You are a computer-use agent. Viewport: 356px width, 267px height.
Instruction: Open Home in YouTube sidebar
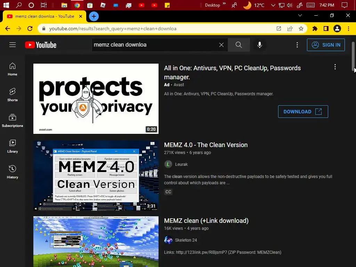coord(13,69)
